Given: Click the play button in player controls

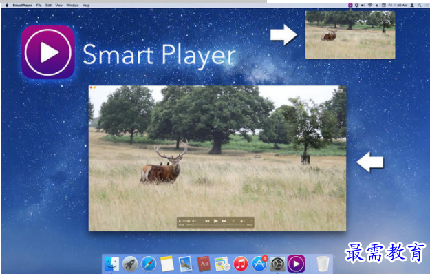Looking at the screenshot, I should point(215,221).
